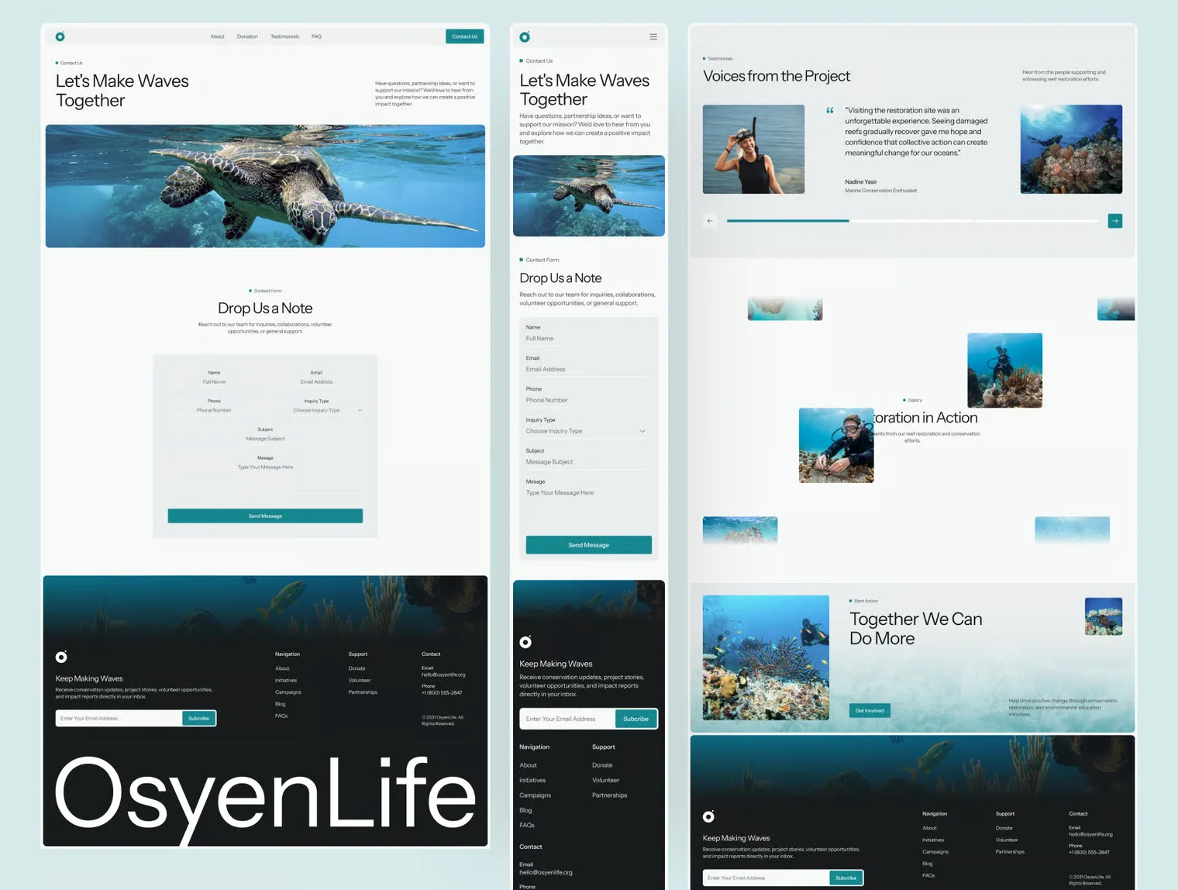Click the OsyenLife logo in mobile page header
Viewport: 1178px width, 890px height.
click(x=525, y=36)
